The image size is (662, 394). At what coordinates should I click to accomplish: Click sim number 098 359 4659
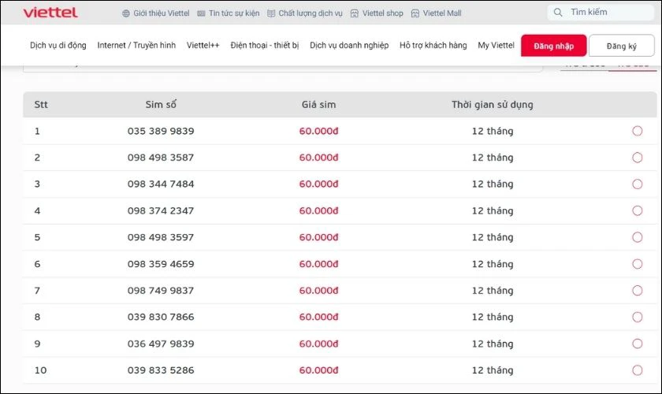[x=161, y=264]
